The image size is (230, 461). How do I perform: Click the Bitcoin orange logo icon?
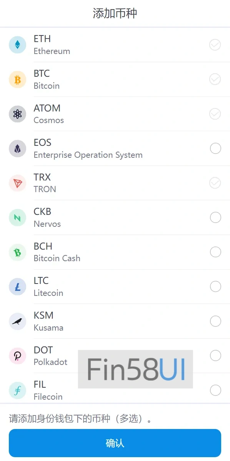click(x=18, y=79)
